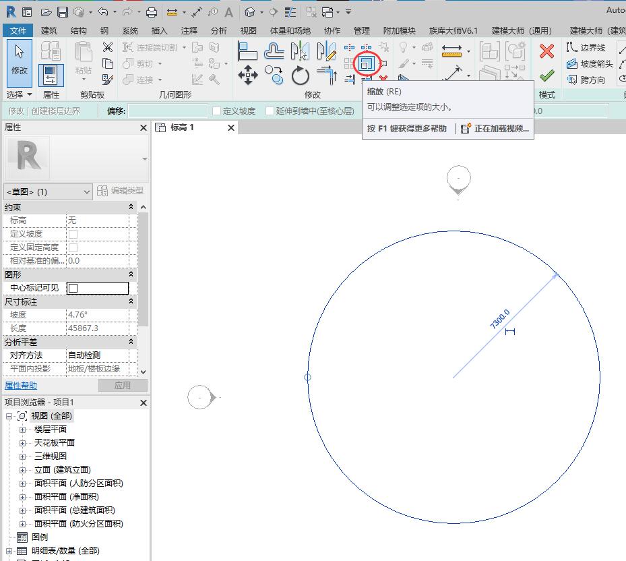The height and width of the screenshot is (561, 626).
Task: Select the Scale (缩放) tool icon
Action: click(x=367, y=64)
